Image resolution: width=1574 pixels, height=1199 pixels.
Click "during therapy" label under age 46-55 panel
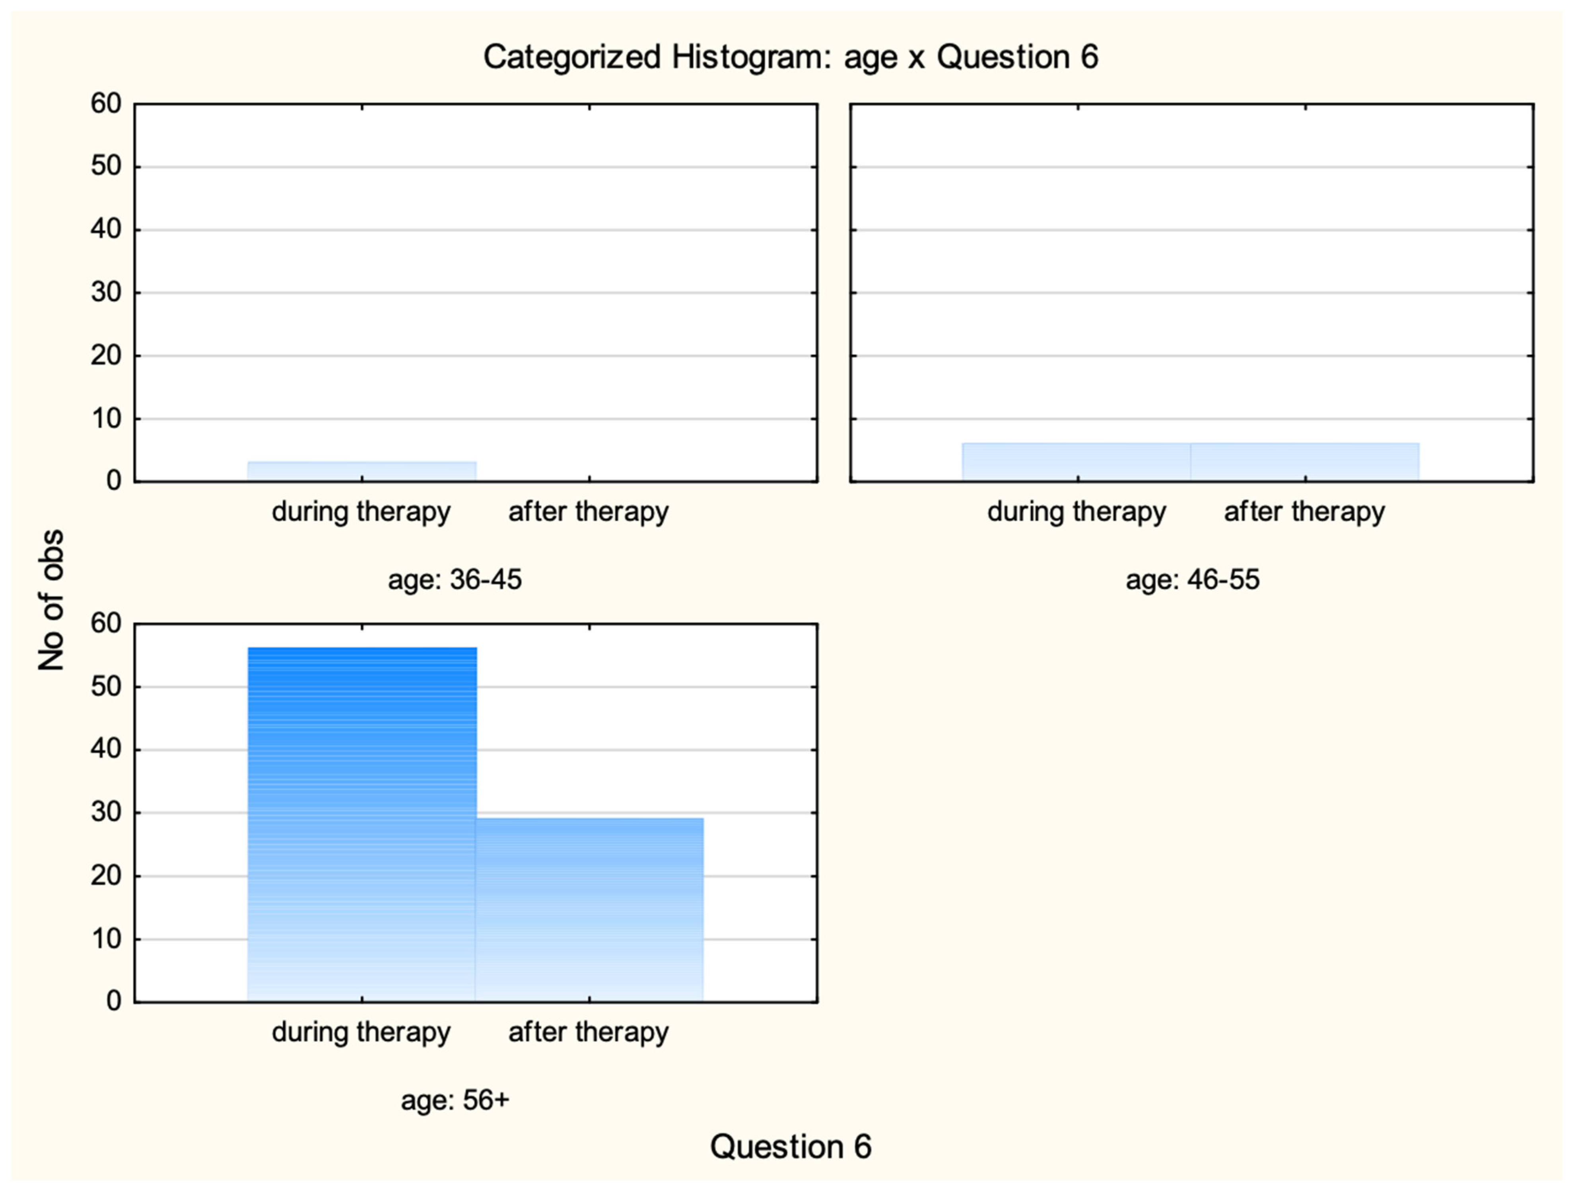pos(1077,512)
